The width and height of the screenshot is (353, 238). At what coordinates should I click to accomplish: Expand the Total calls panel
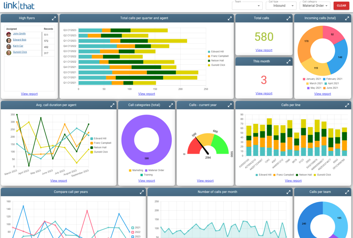289,19
